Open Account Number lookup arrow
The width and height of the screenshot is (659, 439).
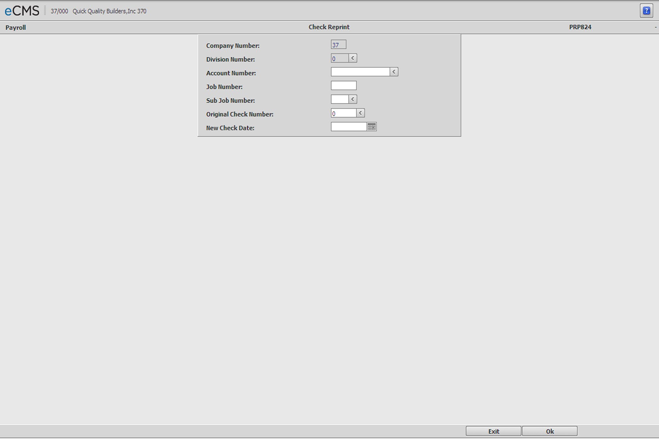pyautogui.click(x=394, y=72)
